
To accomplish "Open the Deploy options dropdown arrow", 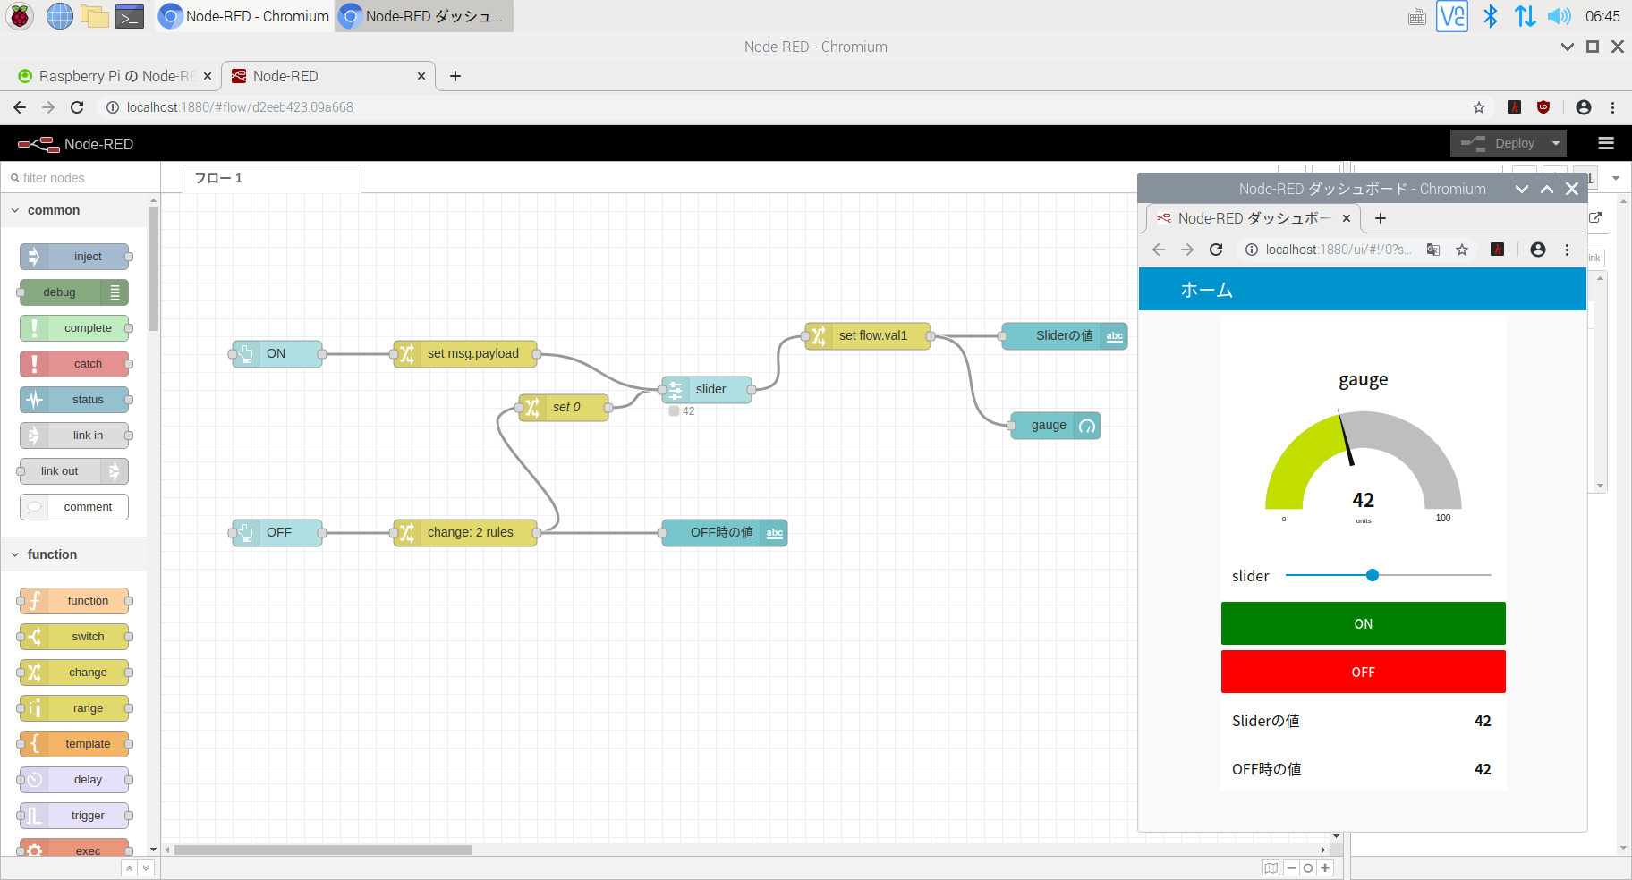I will pyautogui.click(x=1556, y=143).
